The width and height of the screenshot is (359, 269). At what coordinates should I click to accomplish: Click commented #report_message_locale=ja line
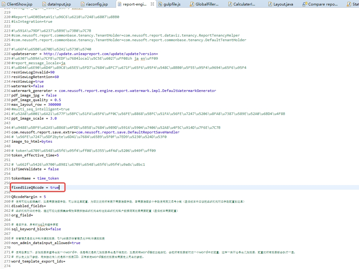point(38,63)
